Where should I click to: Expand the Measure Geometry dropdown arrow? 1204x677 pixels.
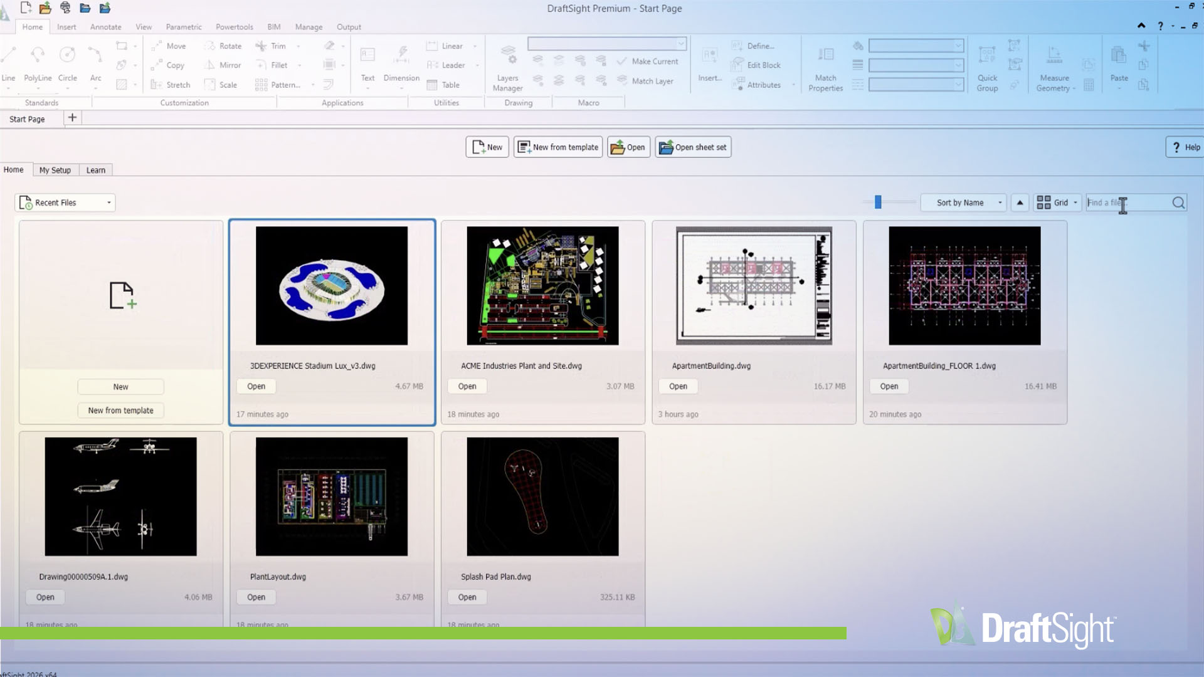pos(1074,88)
